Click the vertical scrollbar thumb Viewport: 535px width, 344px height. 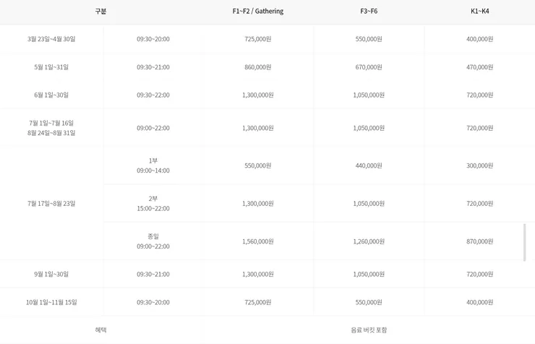[524, 242]
